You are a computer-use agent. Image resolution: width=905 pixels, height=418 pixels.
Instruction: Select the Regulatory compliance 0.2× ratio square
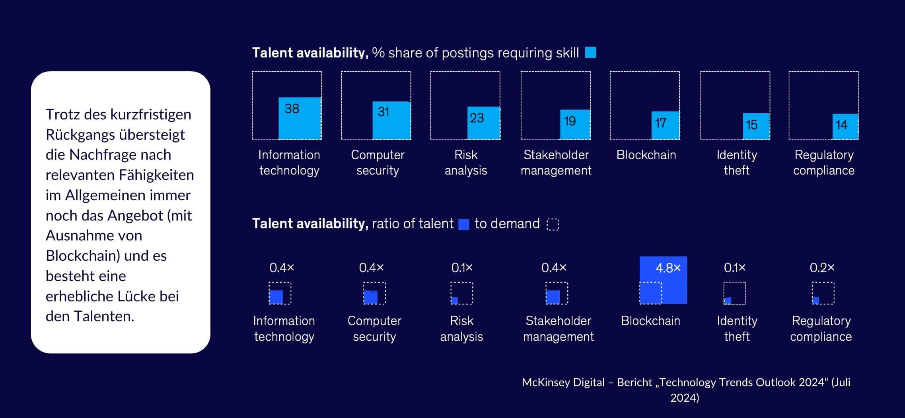tap(823, 293)
